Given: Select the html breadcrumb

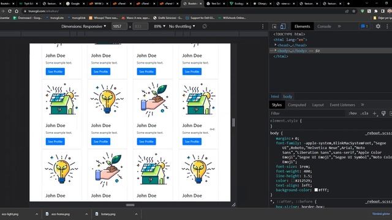Looking at the screenshot, I should [x=275, y=97].
